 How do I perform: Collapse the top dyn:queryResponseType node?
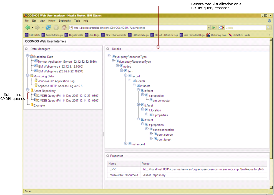[x=109, y=56]
